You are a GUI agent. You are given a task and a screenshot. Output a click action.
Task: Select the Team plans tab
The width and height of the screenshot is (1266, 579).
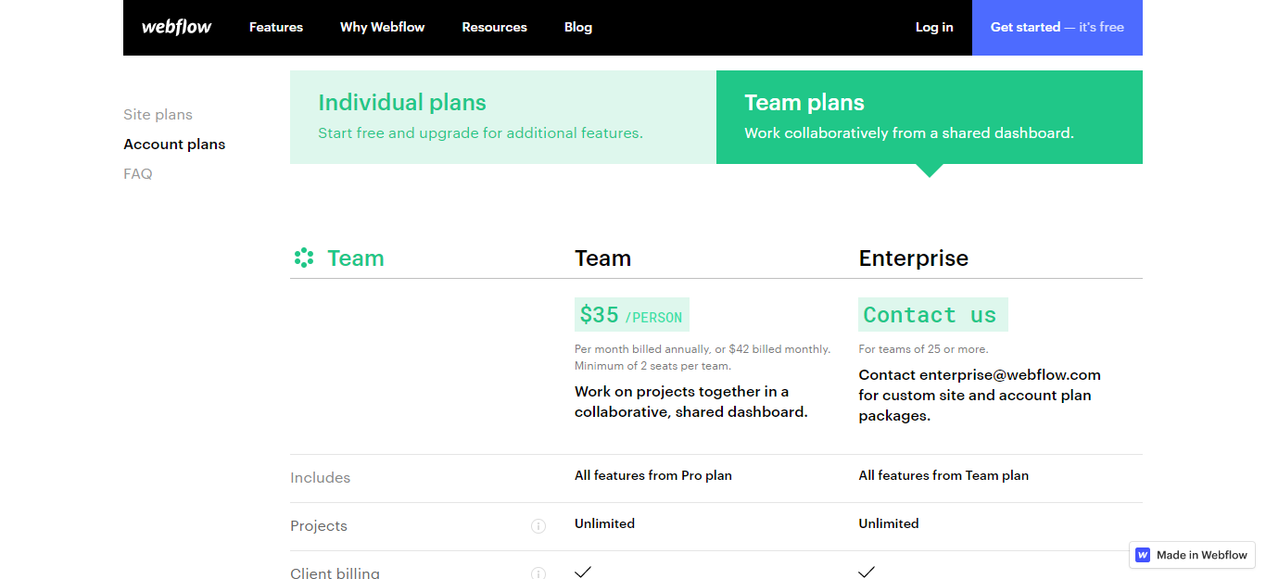[x=930, y=117]
